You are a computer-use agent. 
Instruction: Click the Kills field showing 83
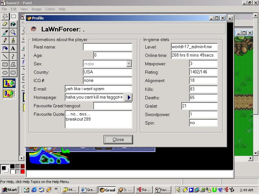tap(203, 89)
